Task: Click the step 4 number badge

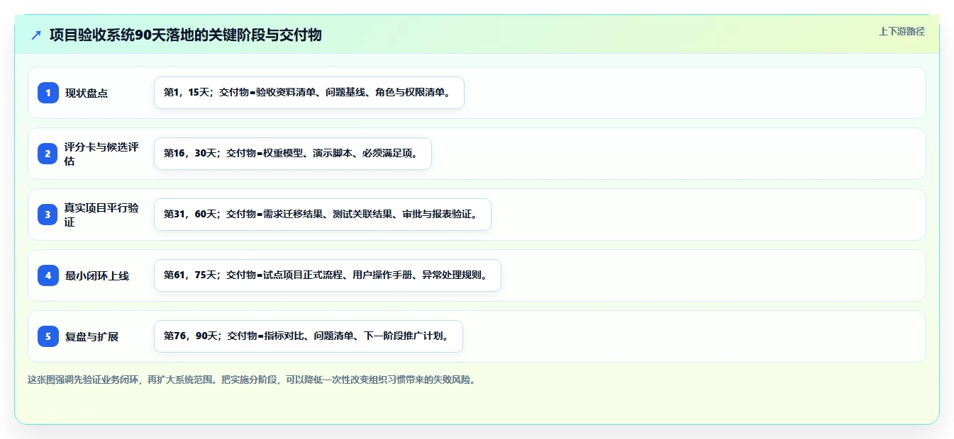Action: pyautogui.click(x=48, y=275)
